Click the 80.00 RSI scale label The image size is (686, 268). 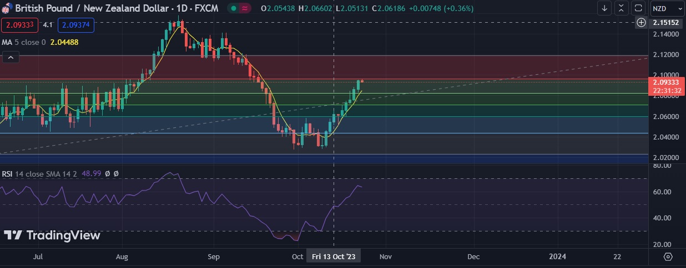point(663,166)
